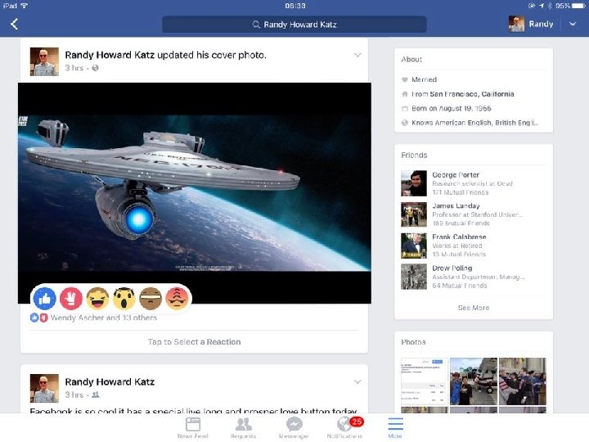Viewport: 589px width, 442px height.
Task: Open the Friends panel header
Action: (x=414, y=156)
